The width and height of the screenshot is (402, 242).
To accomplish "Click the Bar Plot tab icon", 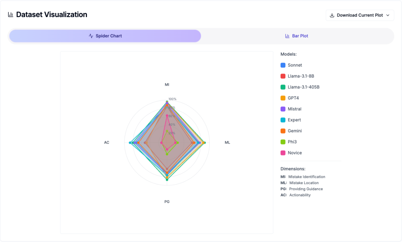I will (287, 36).
